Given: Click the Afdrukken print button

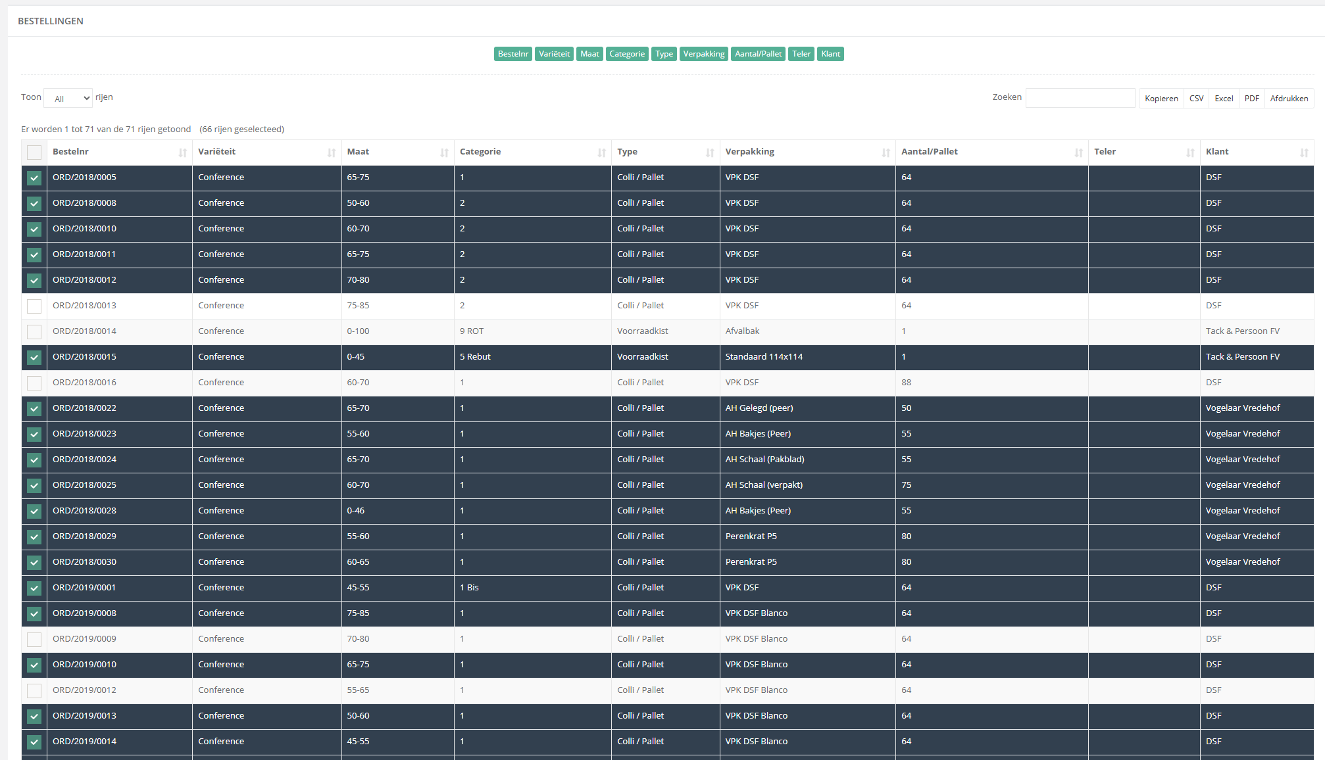Looking at the screenshot, I should 1289,98.
